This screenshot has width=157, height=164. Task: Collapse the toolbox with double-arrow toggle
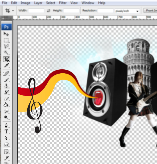[x=3, y=19]
